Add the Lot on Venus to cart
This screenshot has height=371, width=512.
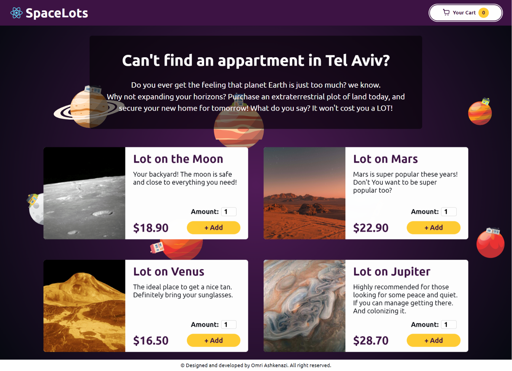click(x=213, y=341)
